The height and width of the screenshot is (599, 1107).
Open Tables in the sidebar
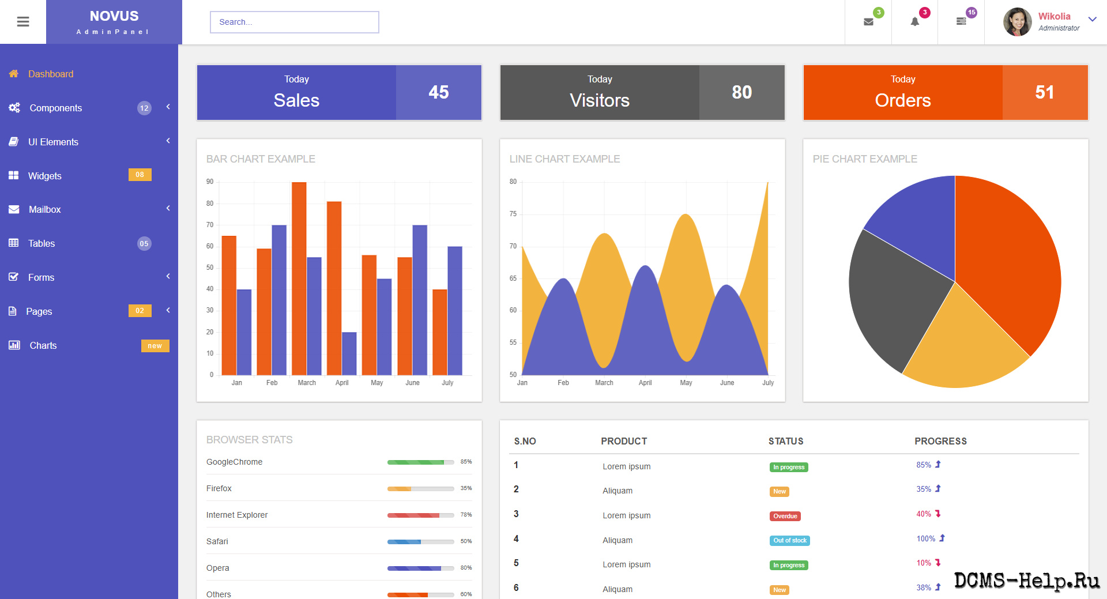click(42, 243)
